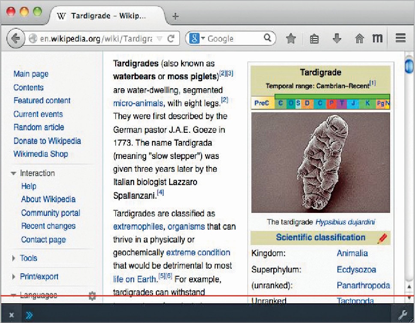This screenshot has width=415, height=323.
Task: Open the Animalia link
Action: pos(352,253)
